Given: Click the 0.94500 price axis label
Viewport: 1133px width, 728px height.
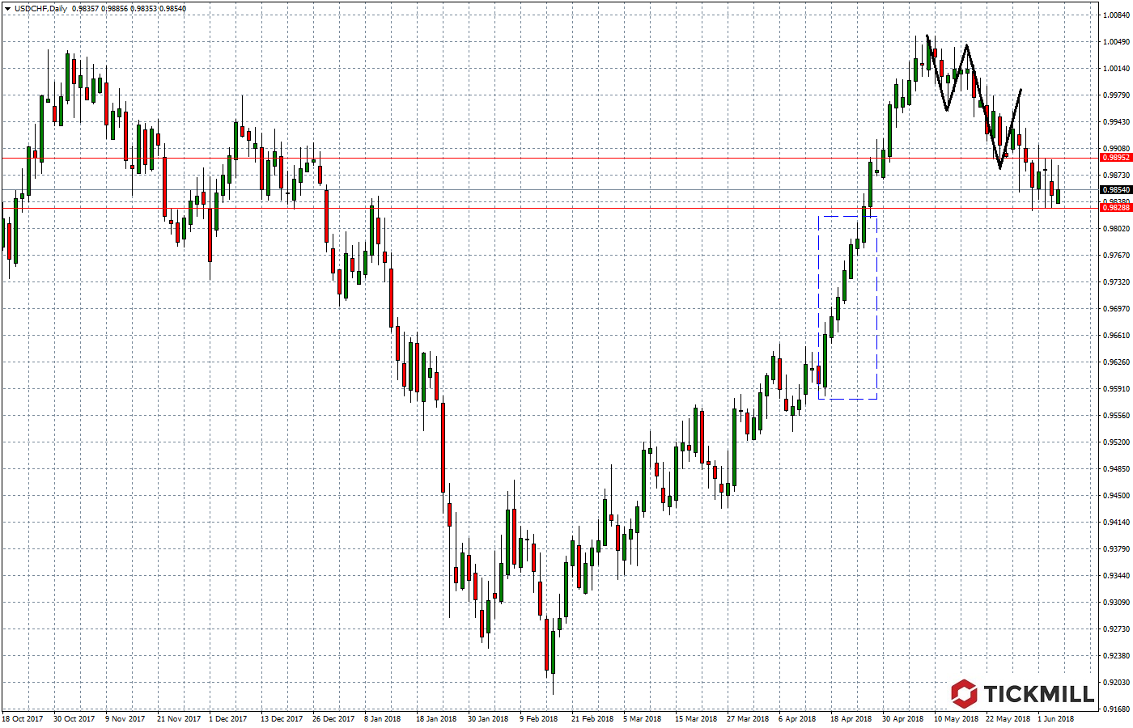Looking at the screenshot, I should [x=1116, y=495].
